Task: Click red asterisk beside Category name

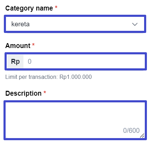Action: pyautogui.click(x=56, y=7)
